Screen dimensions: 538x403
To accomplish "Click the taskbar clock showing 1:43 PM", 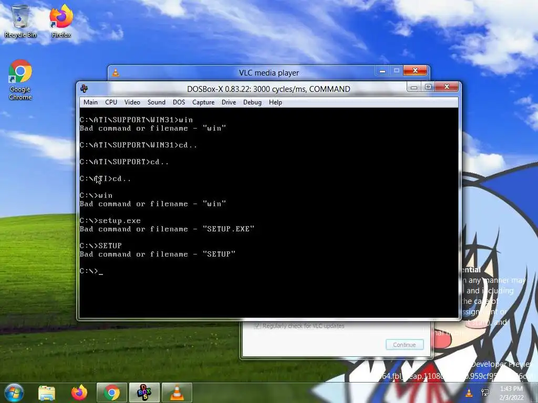I will tap(512, 393).
